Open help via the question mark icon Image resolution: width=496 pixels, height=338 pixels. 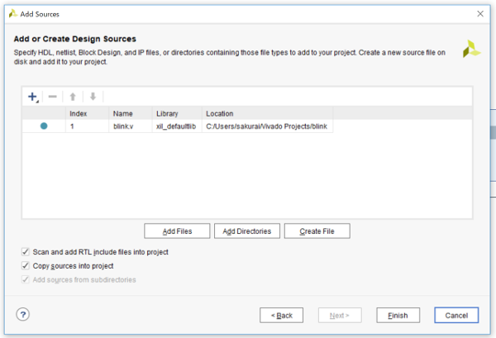23,314
